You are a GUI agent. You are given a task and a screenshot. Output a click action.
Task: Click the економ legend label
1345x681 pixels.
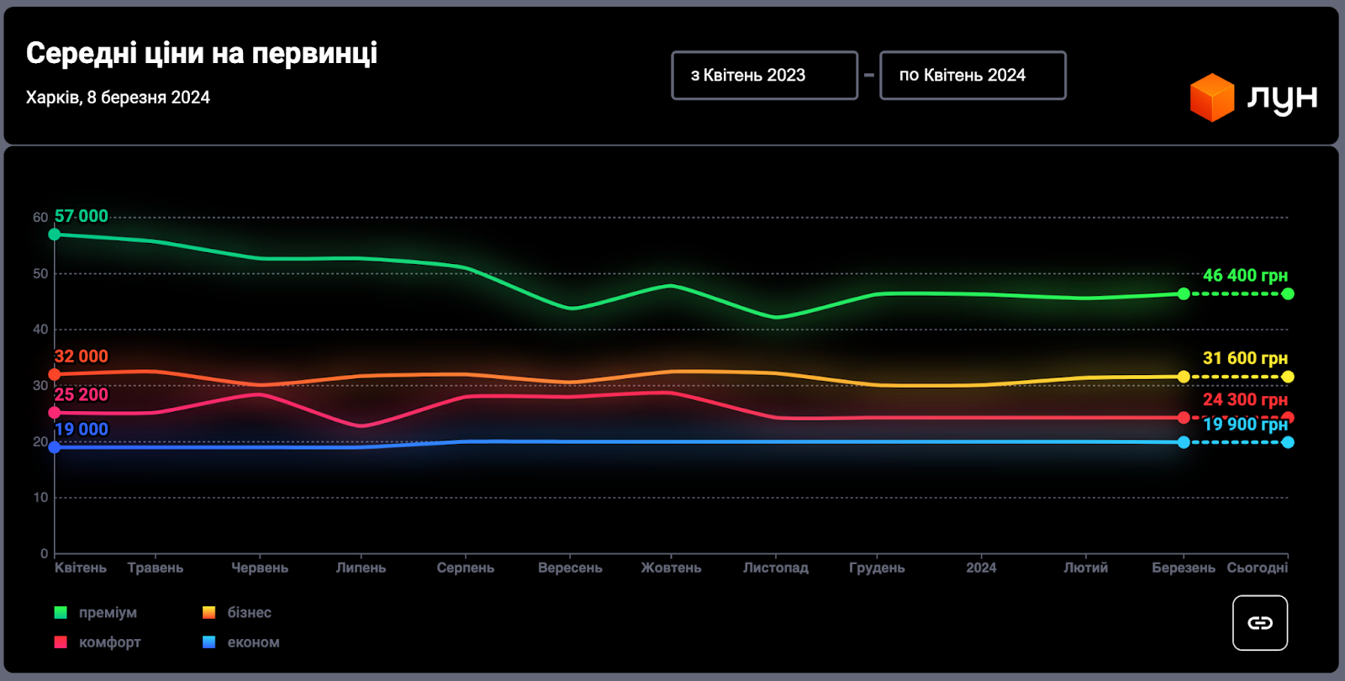point(254,642)
